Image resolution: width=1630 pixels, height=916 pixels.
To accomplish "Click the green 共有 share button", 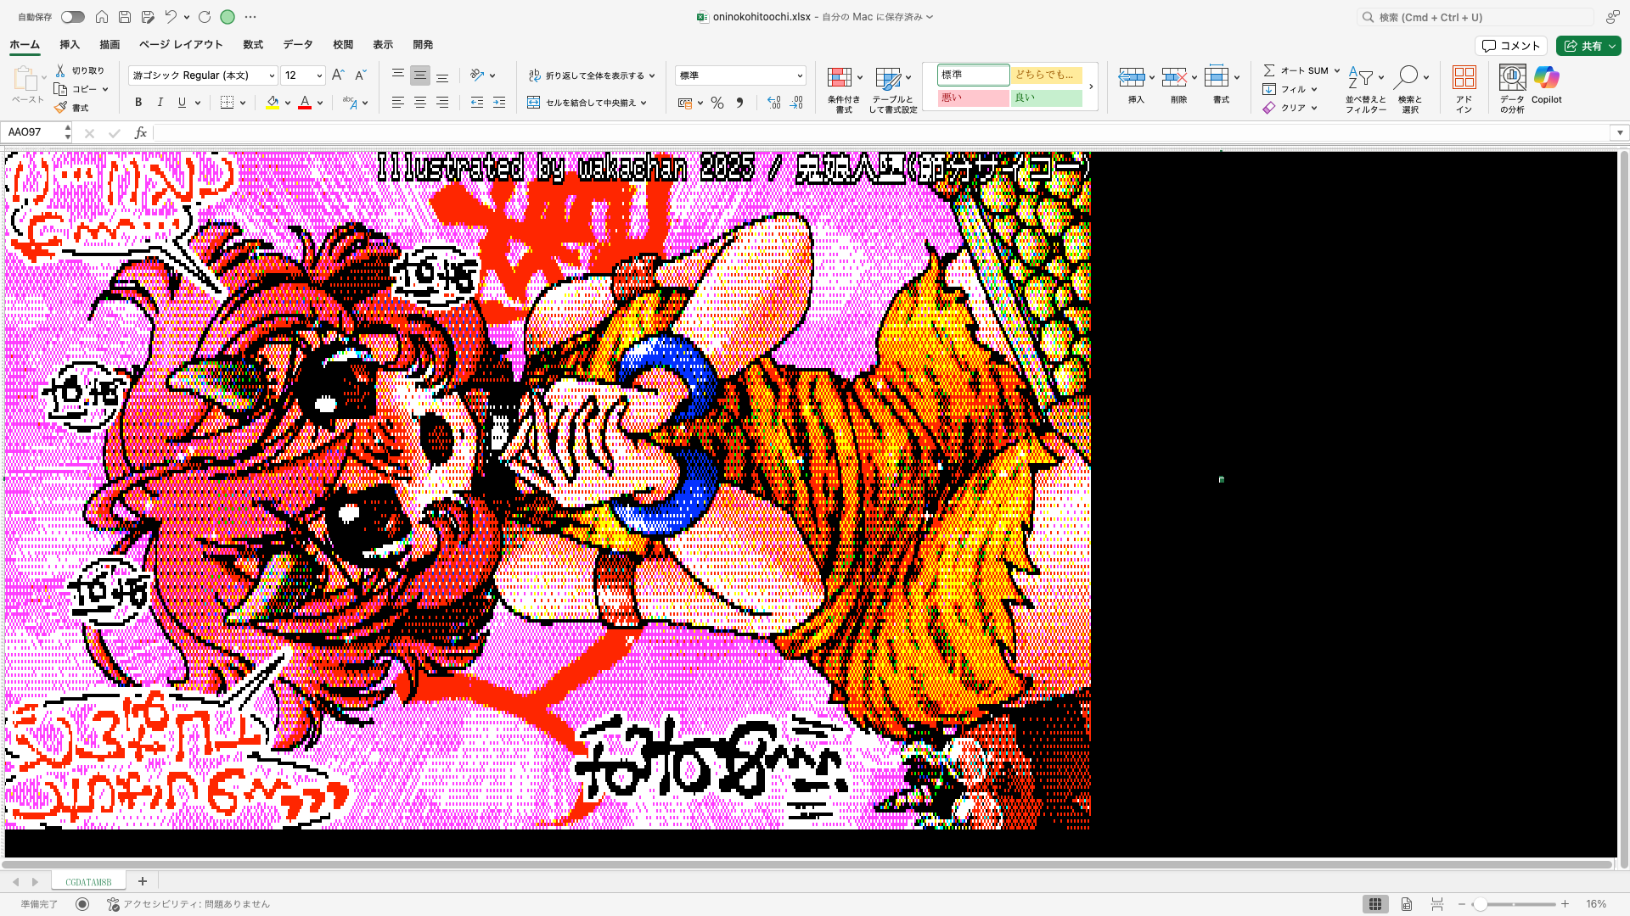I will [1588, 46].
